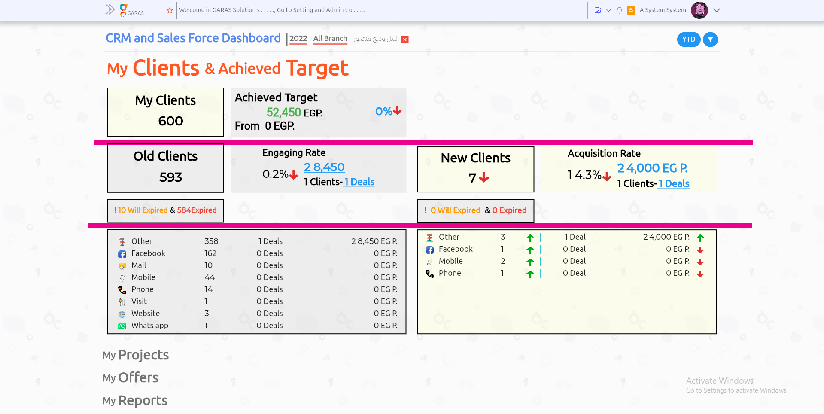Open the 28,450 engaging rate amount link
Screen dimensions: 824x414
pyautogui.click(x=324, y=167)
